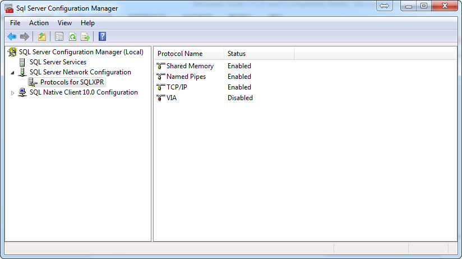Click Enabled status of TCP/IP

pyautogui.click(x=239, y=87)
